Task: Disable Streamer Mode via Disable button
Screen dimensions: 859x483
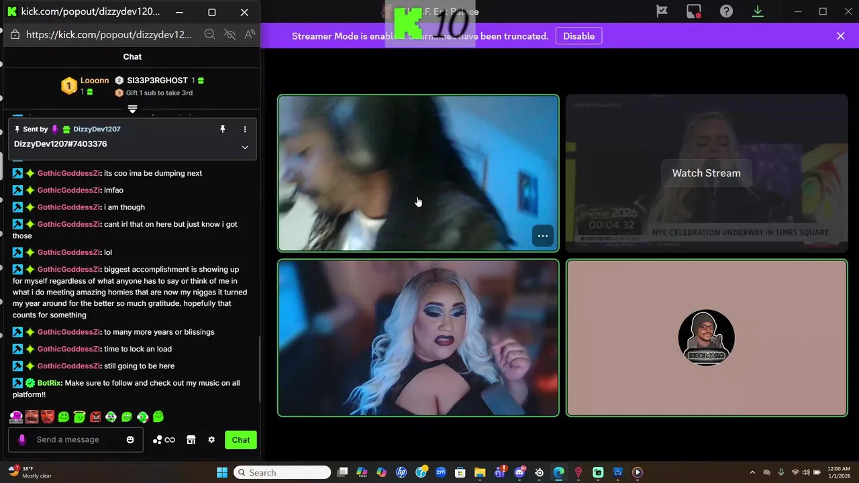Action: click(578, 36)
